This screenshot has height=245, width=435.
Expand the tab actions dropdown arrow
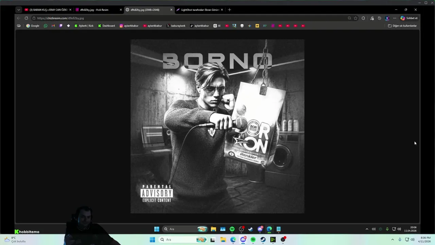(x=19, y=10)
